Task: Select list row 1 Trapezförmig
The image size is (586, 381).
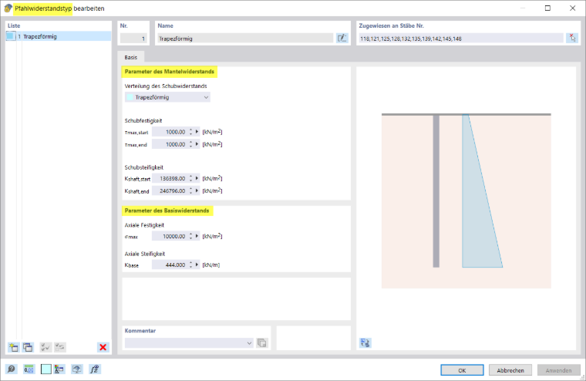Action: tap(59, 36)
